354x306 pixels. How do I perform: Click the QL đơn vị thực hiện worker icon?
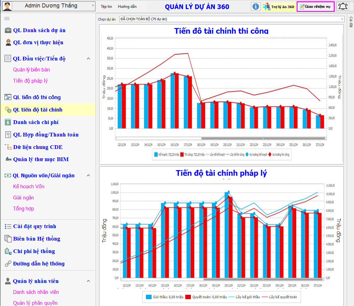[8, 42]
